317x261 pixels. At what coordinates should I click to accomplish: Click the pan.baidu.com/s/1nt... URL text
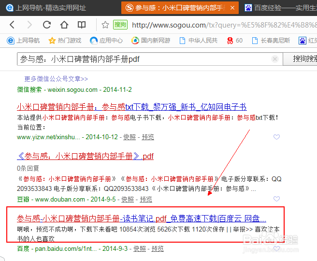pos(66,248)
